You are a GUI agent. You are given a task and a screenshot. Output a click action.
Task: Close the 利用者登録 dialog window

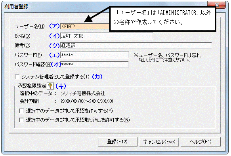[217, 5]
